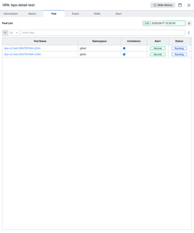
Task: Open pod hpa-v2-test-66cf767494-crtbh link
Action: [23, 54]
